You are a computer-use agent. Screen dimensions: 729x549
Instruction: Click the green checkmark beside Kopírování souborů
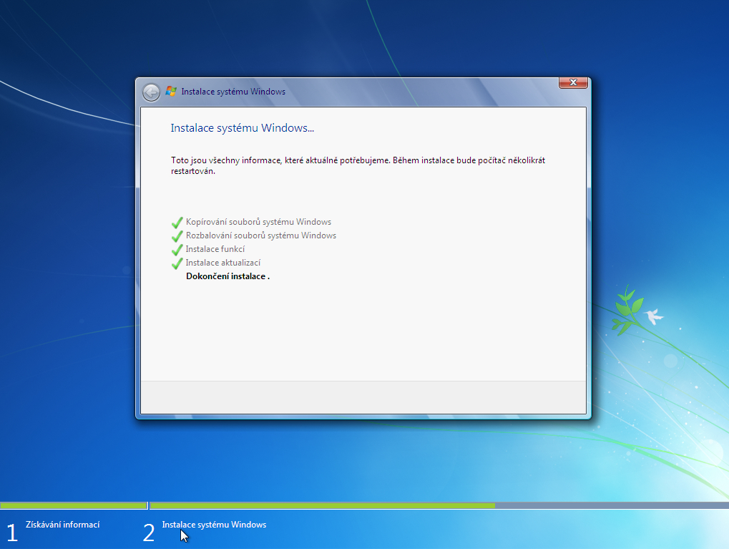pos(177,223)
